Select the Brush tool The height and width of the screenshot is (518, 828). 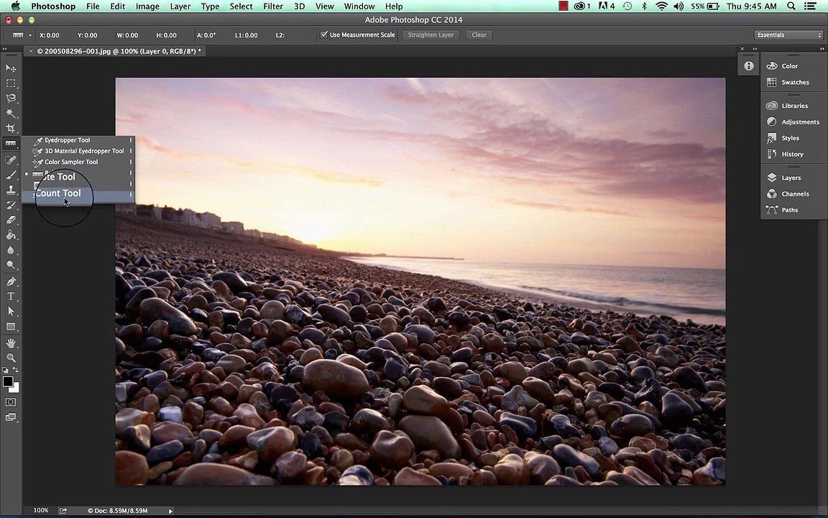pyautogui.click(x=11, y=175)
